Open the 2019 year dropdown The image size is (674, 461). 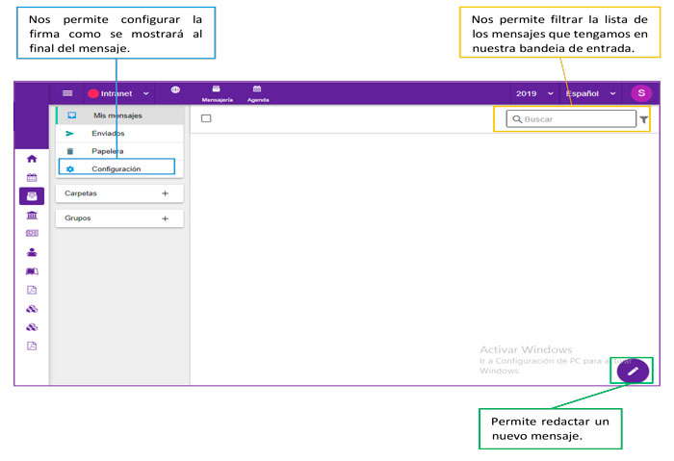[534, 93]
